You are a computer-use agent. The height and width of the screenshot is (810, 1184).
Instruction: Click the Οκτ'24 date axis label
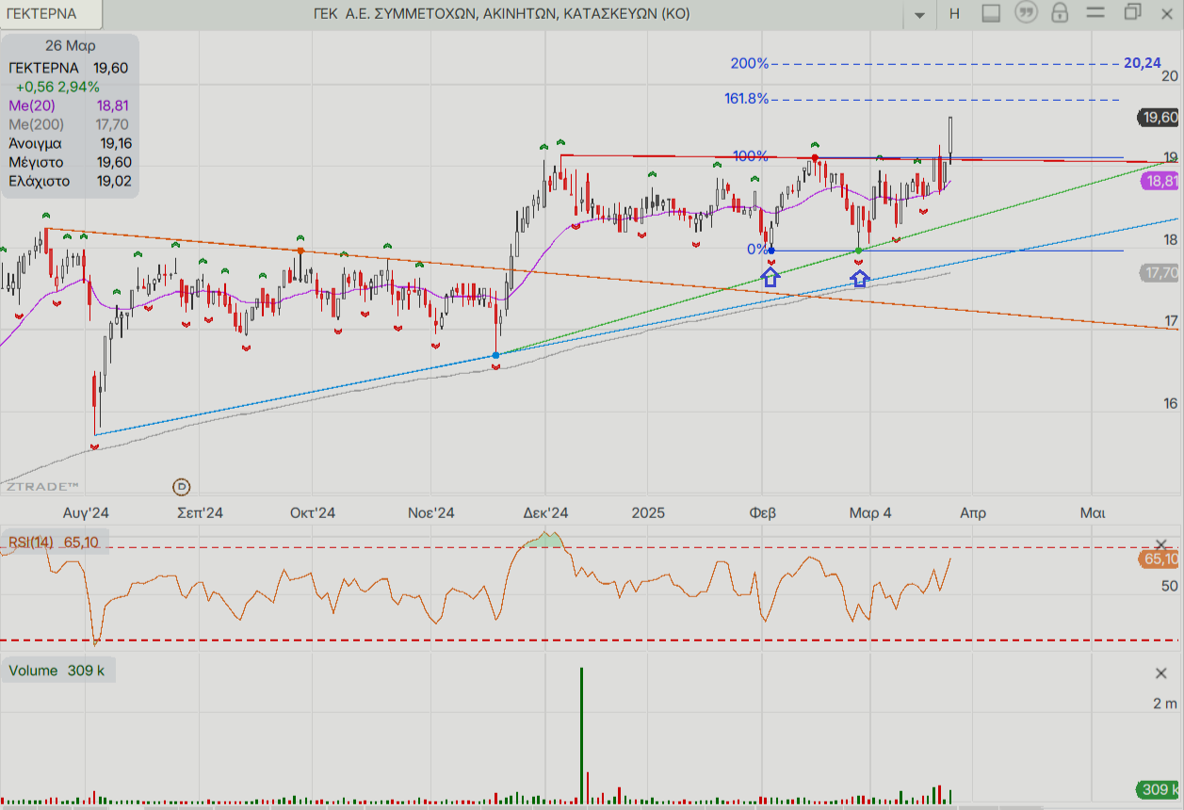[x=313, y=513]
